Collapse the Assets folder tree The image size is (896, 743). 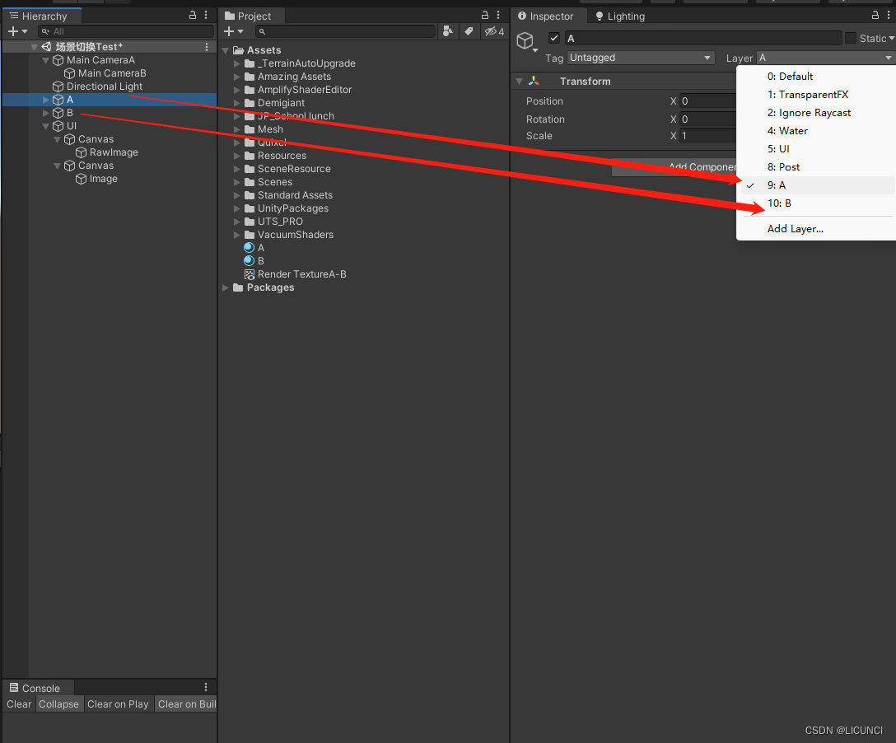[x=225, y=49]
